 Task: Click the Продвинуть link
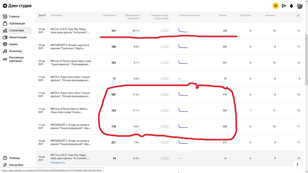coord(58,162)
